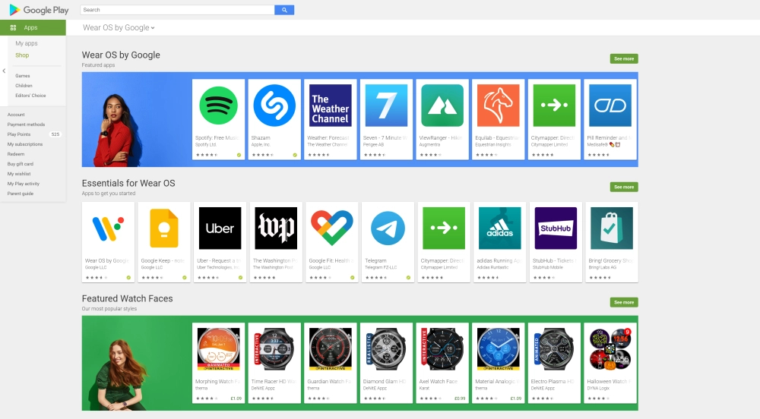Click the Apps grid icon in sidebar
This screenshot has height=419, width=760.
tap(13, 27)
